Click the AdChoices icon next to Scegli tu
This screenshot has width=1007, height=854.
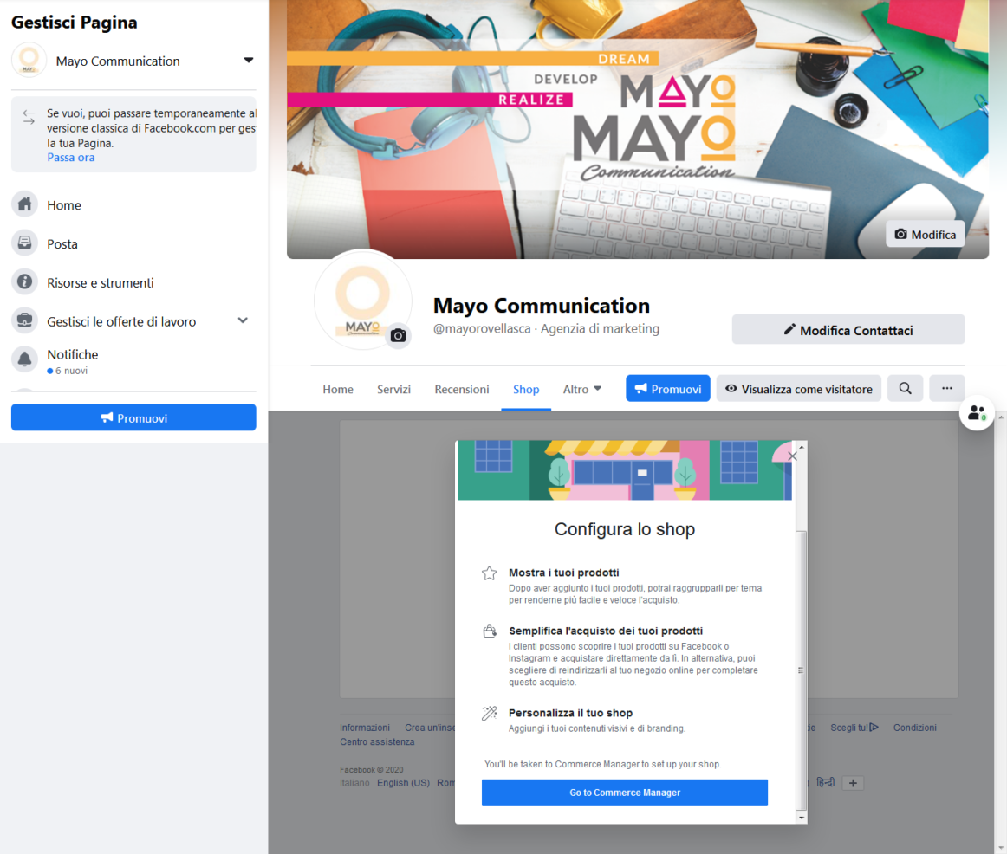pyautogui.click(x=874, y=727)
